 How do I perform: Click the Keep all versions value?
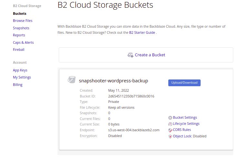[x=121, y=107]
